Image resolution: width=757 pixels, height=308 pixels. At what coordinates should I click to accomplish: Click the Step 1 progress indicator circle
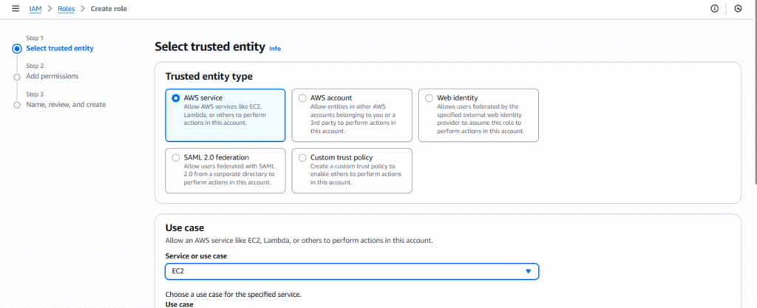point(18,48)
